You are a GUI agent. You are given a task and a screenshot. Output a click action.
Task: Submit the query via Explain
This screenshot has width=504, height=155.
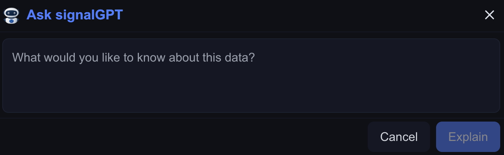(x=468, y=137)
